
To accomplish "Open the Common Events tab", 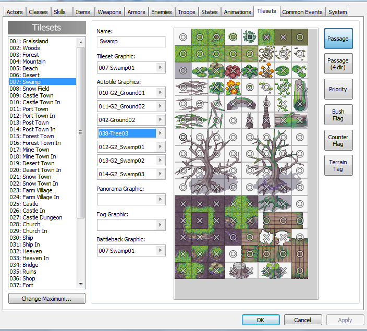I will coord(302,12).
